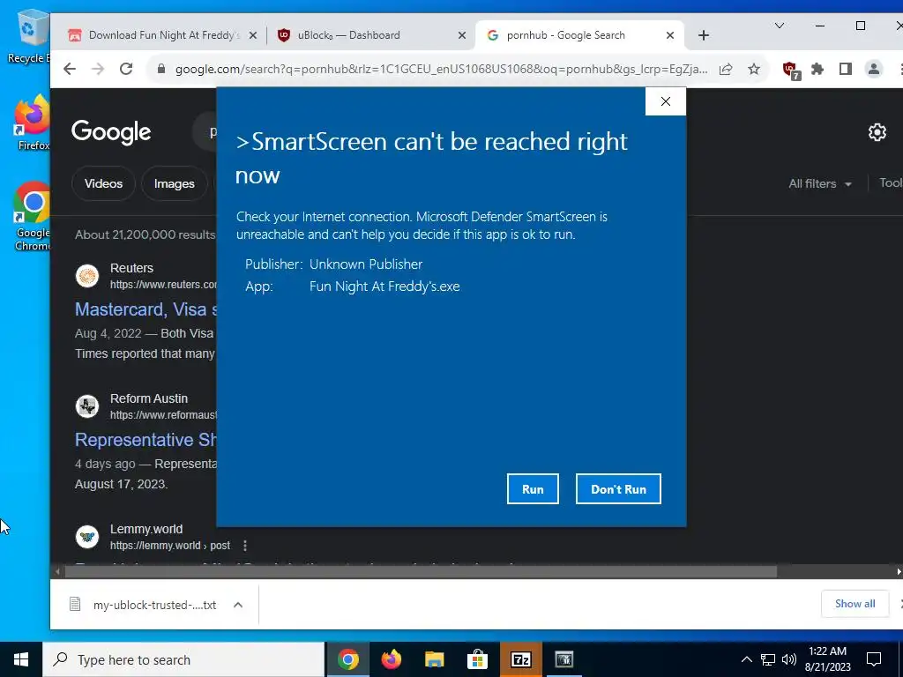This screenshot has height=677, width=903.
Task: Click the Reuters favicon
Action: 87,276
